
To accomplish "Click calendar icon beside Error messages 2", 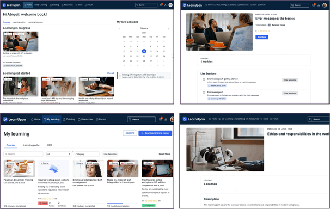I will pos(204,93).
